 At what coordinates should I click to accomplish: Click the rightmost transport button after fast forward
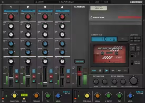pos(125,71)
